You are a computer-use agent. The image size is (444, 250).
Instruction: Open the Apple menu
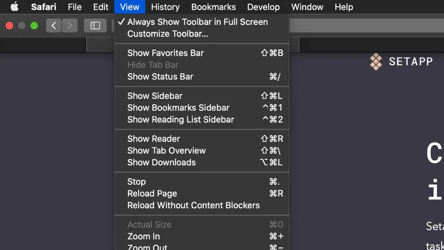[14, 7]
